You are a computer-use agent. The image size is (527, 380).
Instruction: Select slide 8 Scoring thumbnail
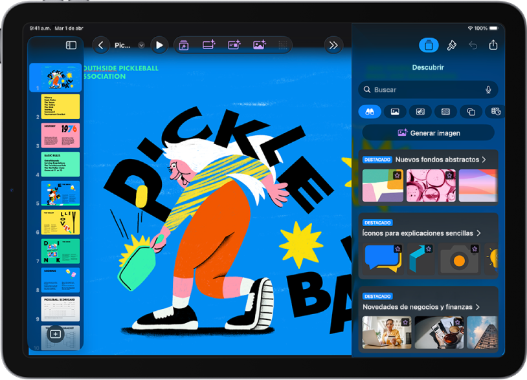(60, 280)
